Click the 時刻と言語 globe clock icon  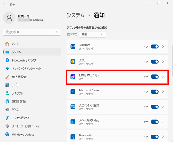pos(7,101)
